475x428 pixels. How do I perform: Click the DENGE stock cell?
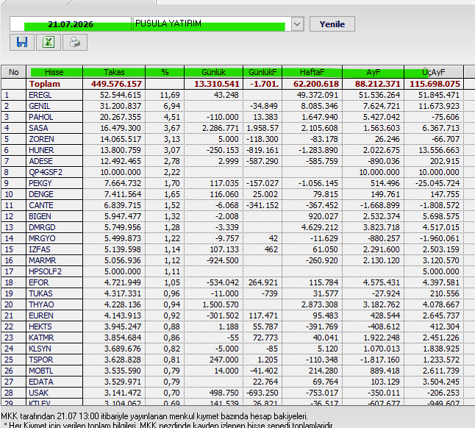pos(54,194)
